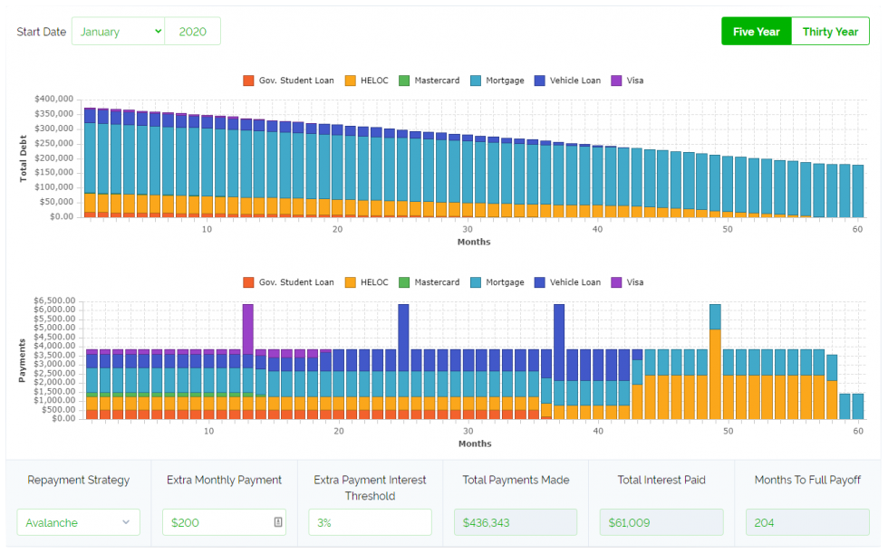This screenshot has height=553, width=888.
Task: Hide Vehicle Loan in Total Debt legend
Action: pos(574,81)
